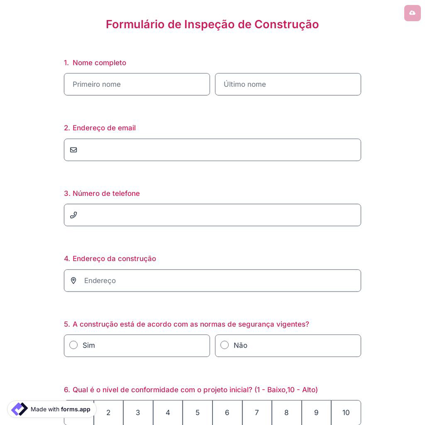This screenshot has width=425, height=425.
Task: Click the email address input field
Action: click(x=212, y=150)
